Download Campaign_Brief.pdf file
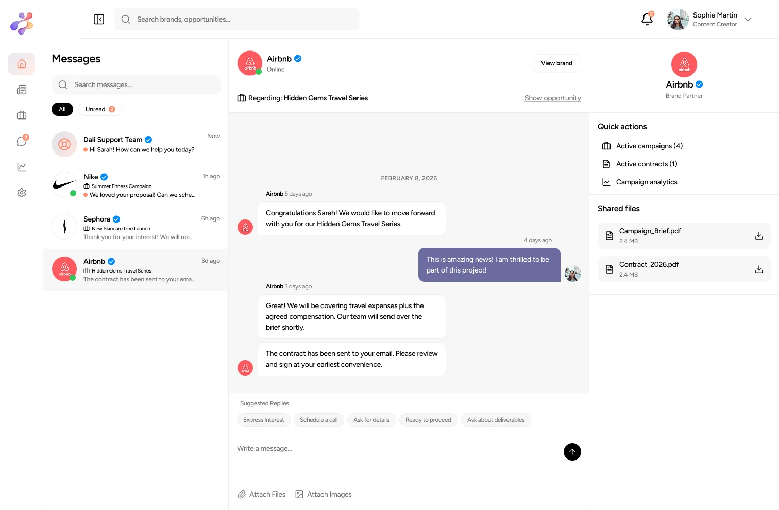Screen dimensions: 779x510 pyautogui.click(x=758, y=236)
